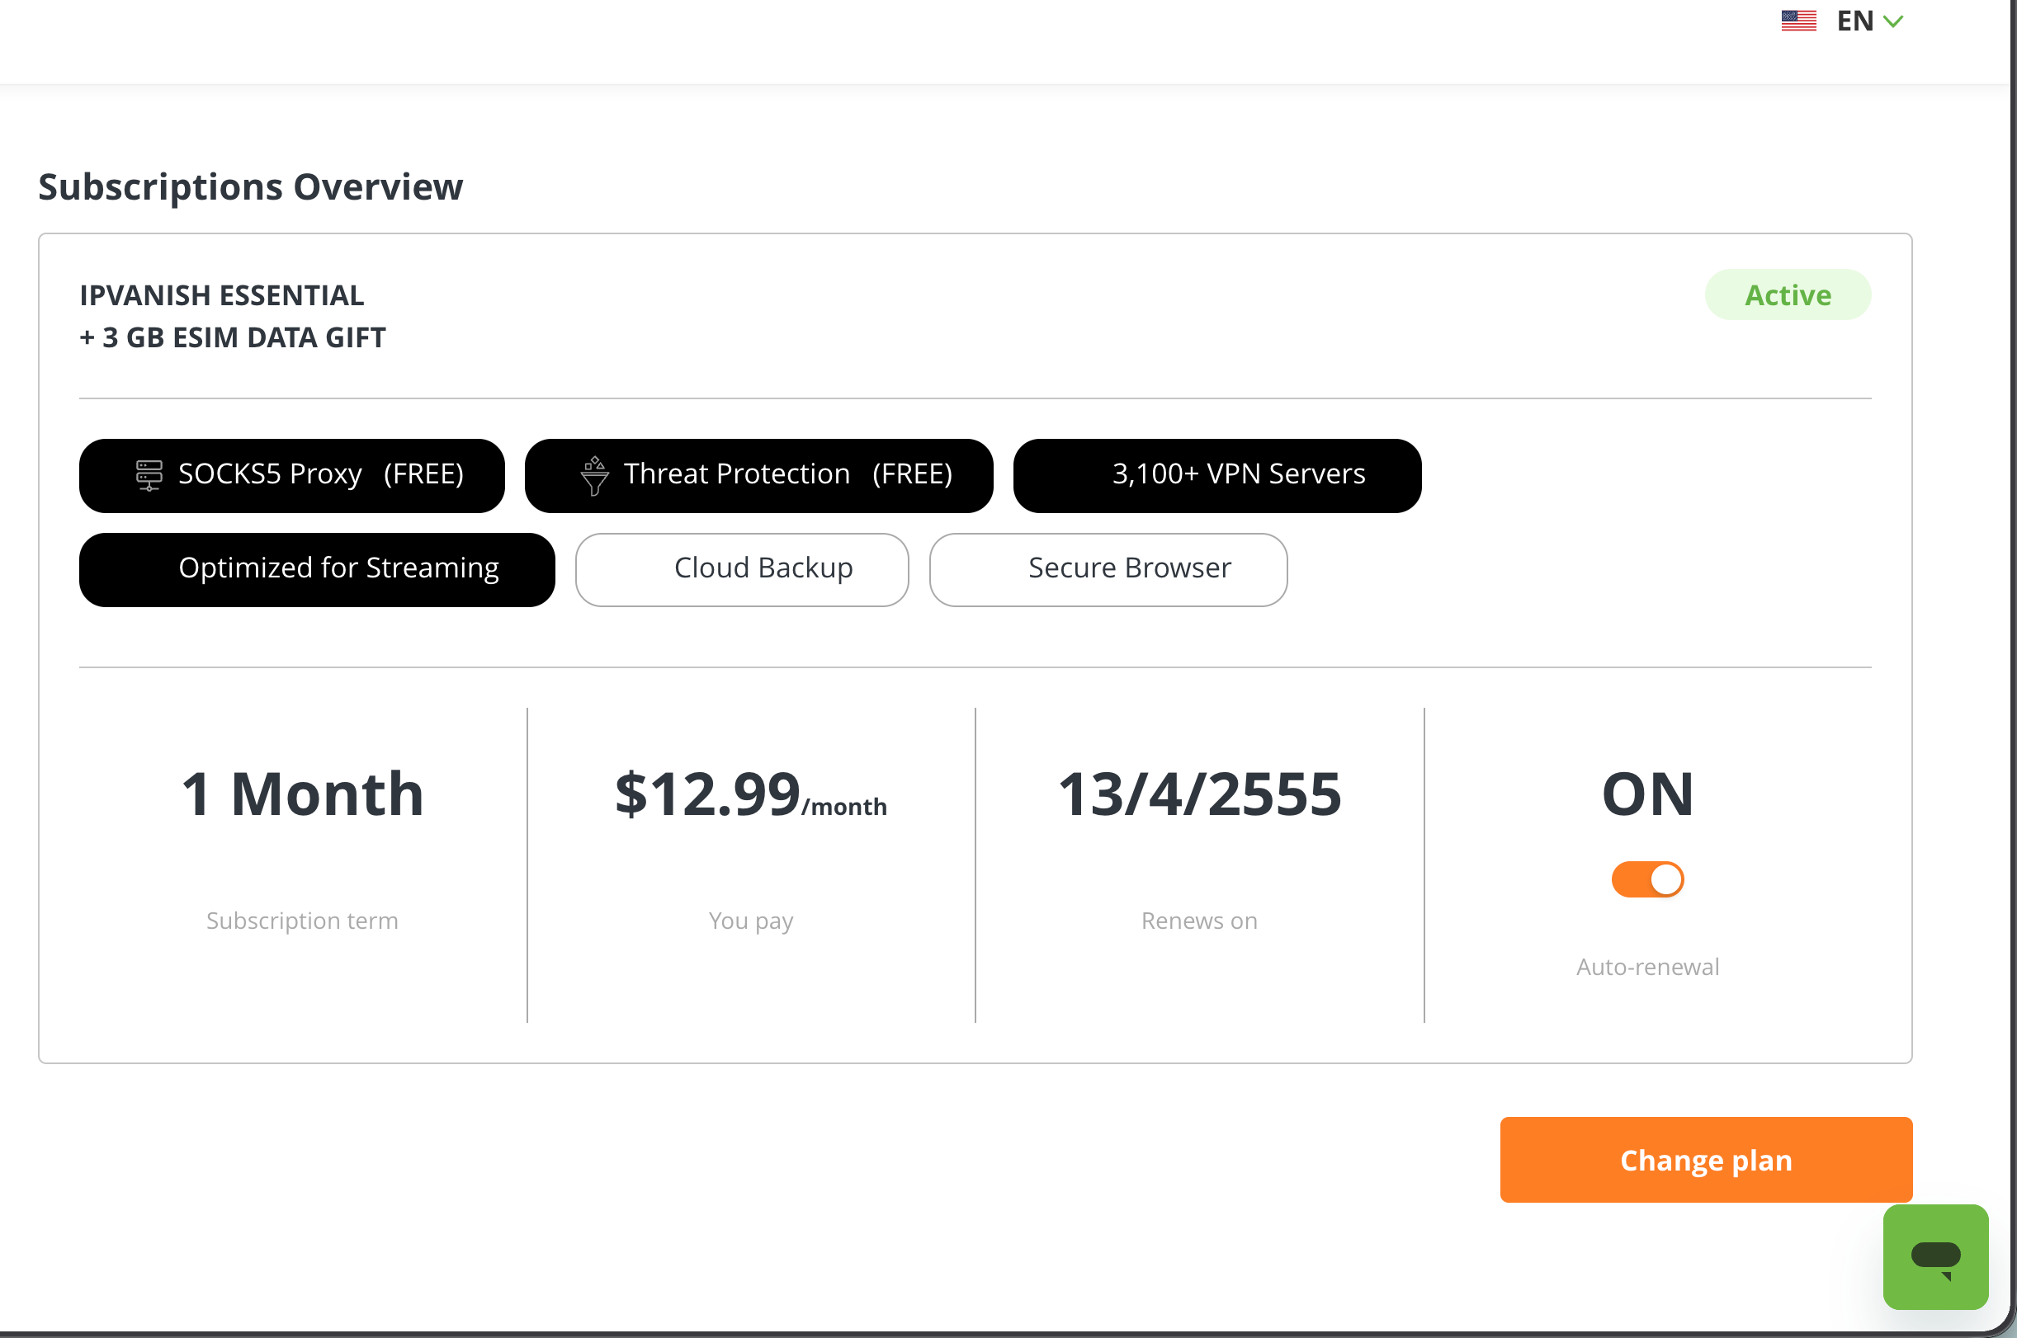Click the Threat Protection (FREE) pill

coord(758,475)
